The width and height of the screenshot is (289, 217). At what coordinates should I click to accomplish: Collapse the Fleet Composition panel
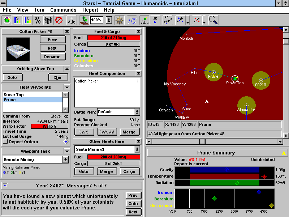pos(138,73)
